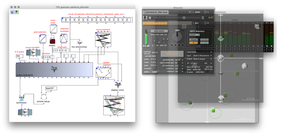
Task: Click the sub-texture_filter-rane file name
Action: [x=157, y=12]
